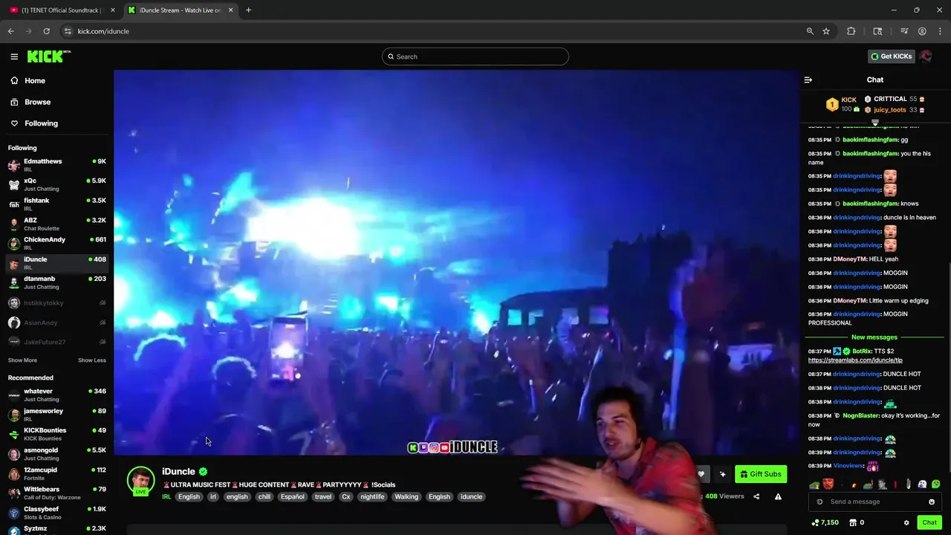Click New messages divider in chat
The image size is (951, 535).
click(874, 337)
